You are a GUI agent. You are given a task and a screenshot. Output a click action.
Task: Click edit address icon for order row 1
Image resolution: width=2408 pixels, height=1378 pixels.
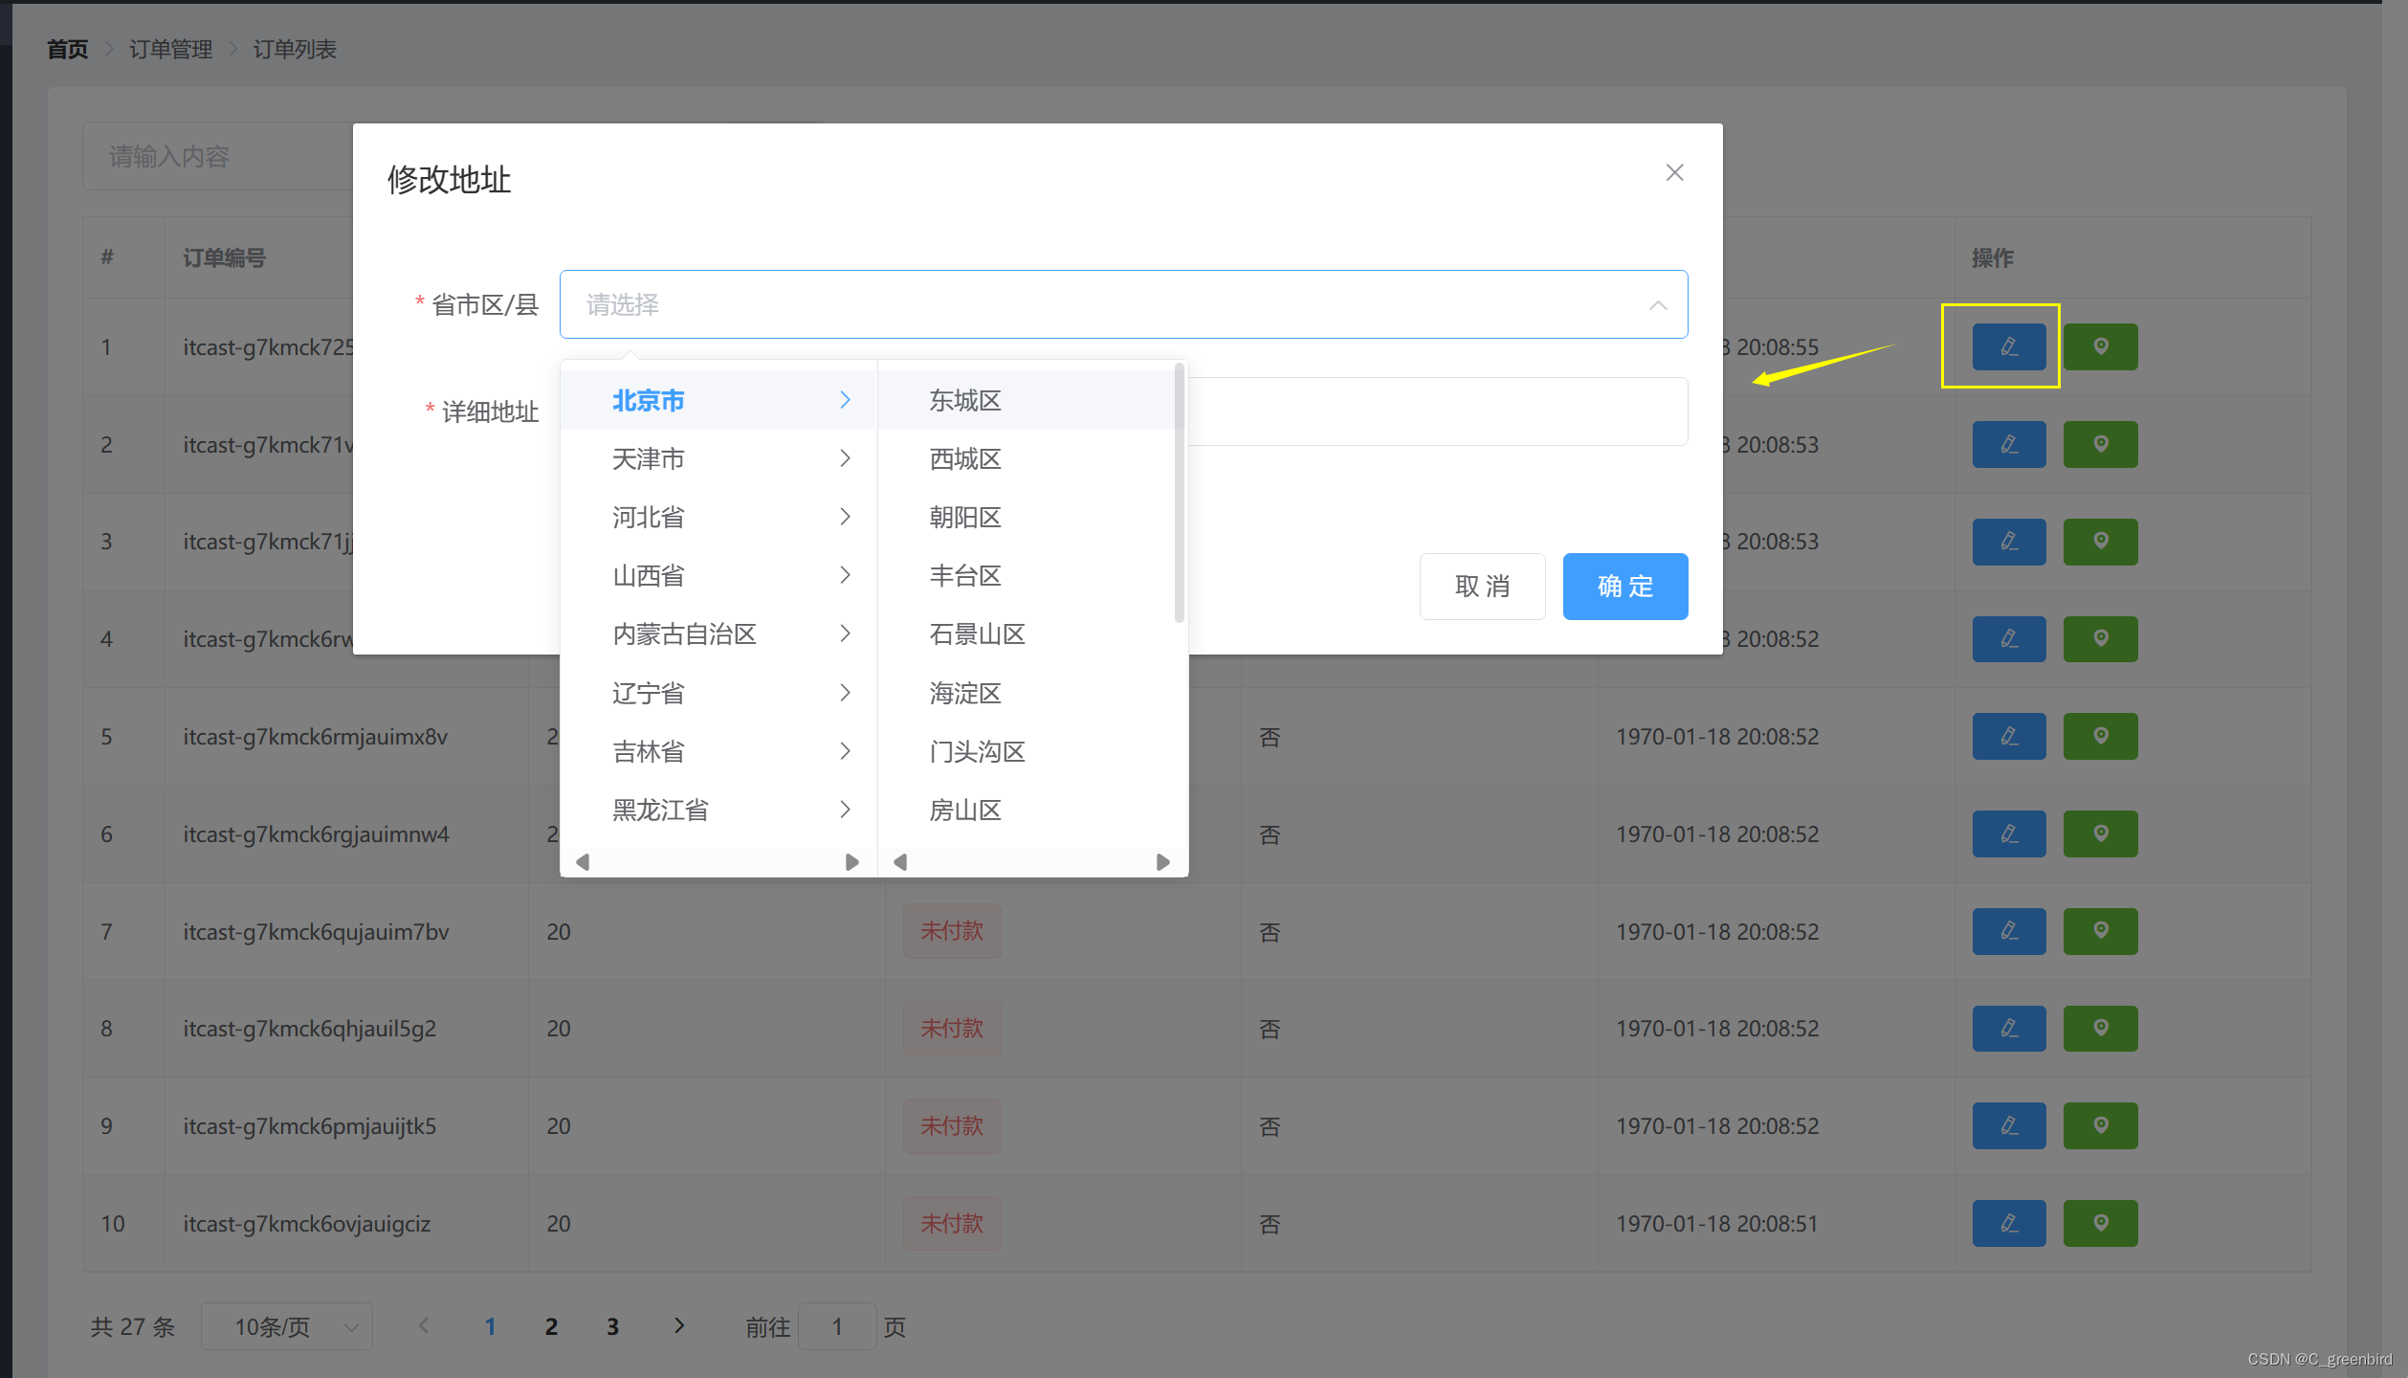[2008, 346]
